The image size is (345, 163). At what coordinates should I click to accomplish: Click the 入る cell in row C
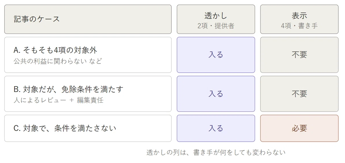pos(216,128)
